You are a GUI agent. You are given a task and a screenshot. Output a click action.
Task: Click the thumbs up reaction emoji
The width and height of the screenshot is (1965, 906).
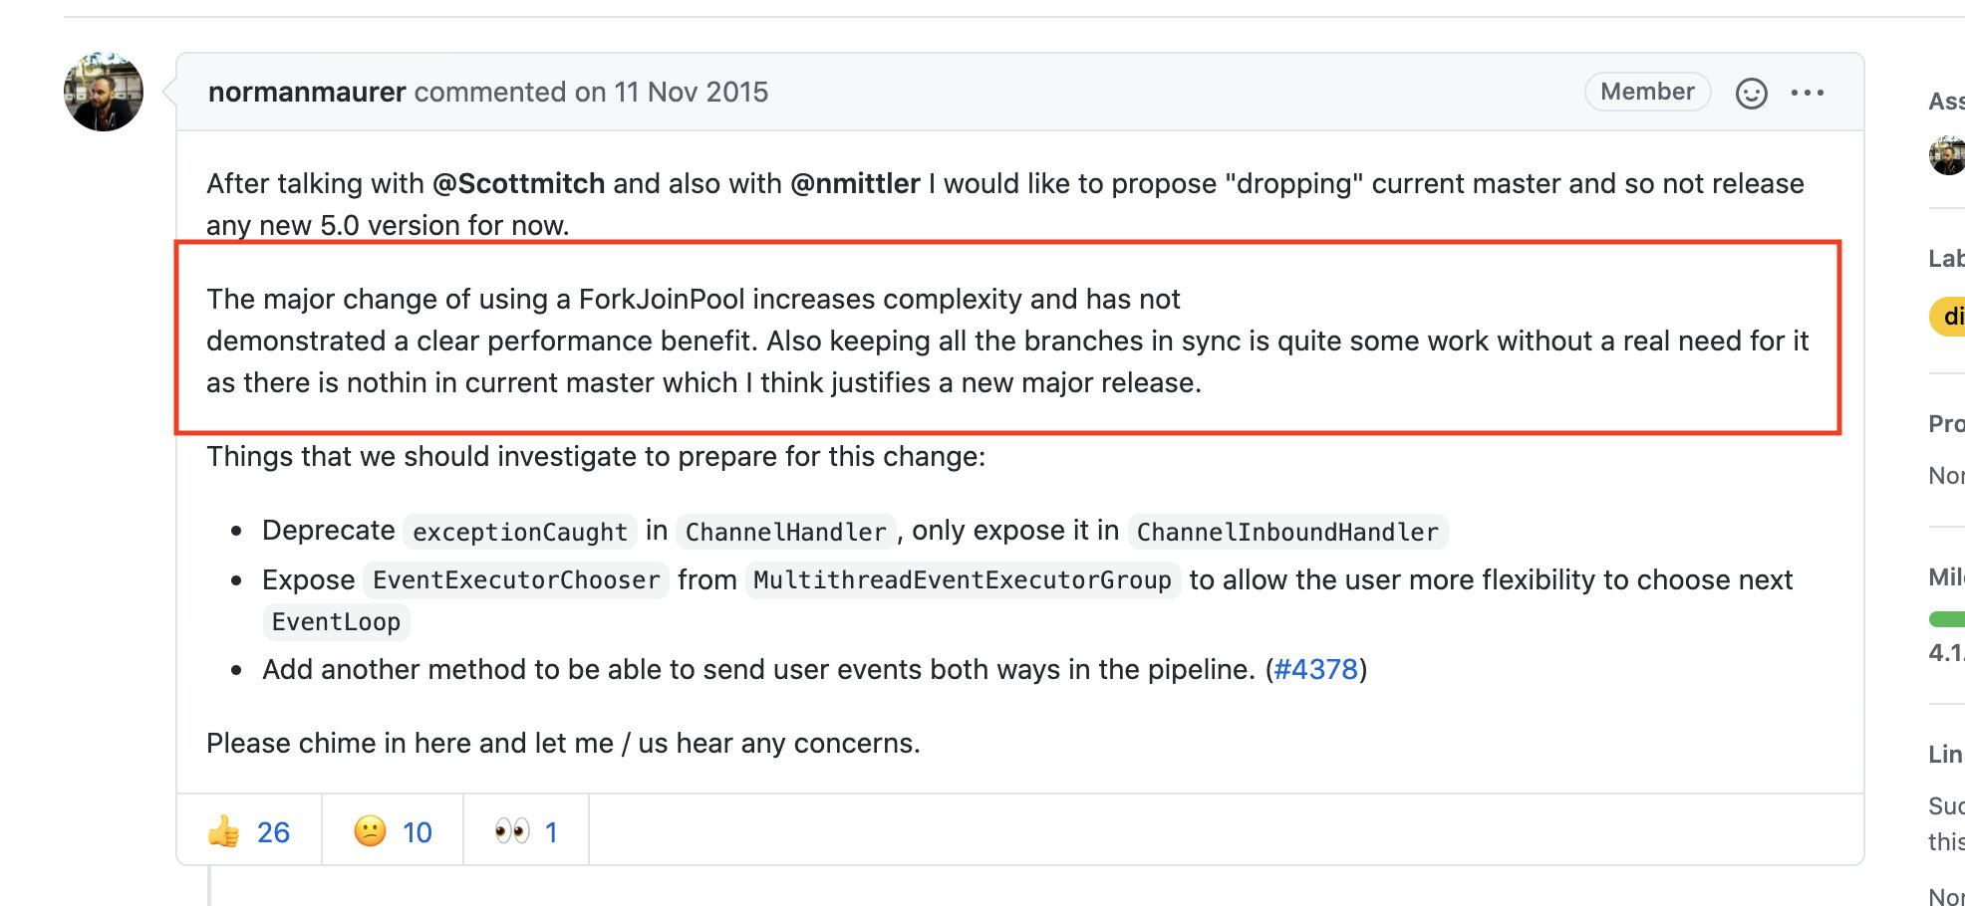tap(224, 831)
